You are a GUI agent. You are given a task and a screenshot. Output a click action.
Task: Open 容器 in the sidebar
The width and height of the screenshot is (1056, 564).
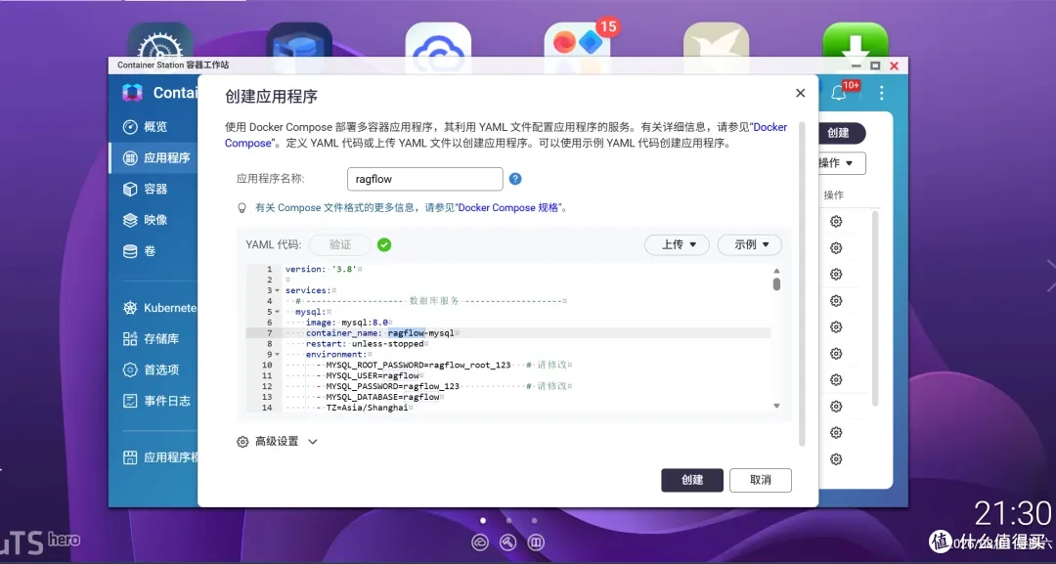[154, 189]
